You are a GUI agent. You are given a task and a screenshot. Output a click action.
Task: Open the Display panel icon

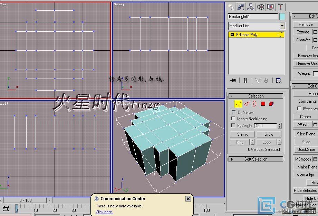[x=271, y=7]
